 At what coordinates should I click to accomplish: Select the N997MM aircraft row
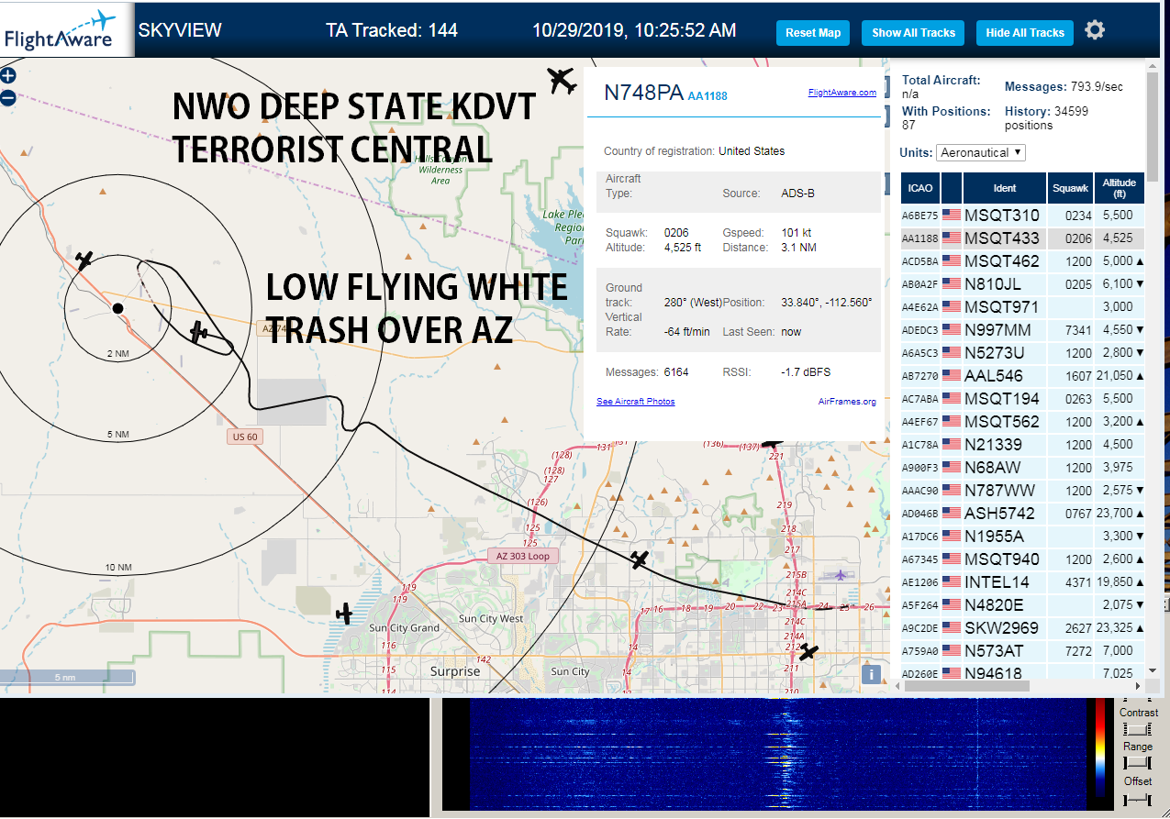tap(1022, 330)
